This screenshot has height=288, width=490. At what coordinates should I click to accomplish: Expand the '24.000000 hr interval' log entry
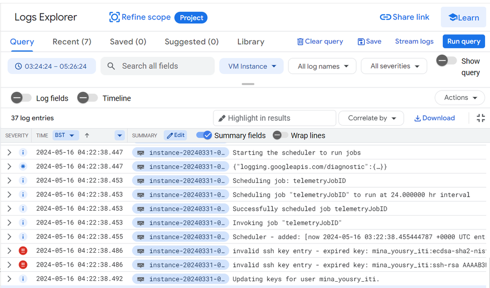coord(9,195)
